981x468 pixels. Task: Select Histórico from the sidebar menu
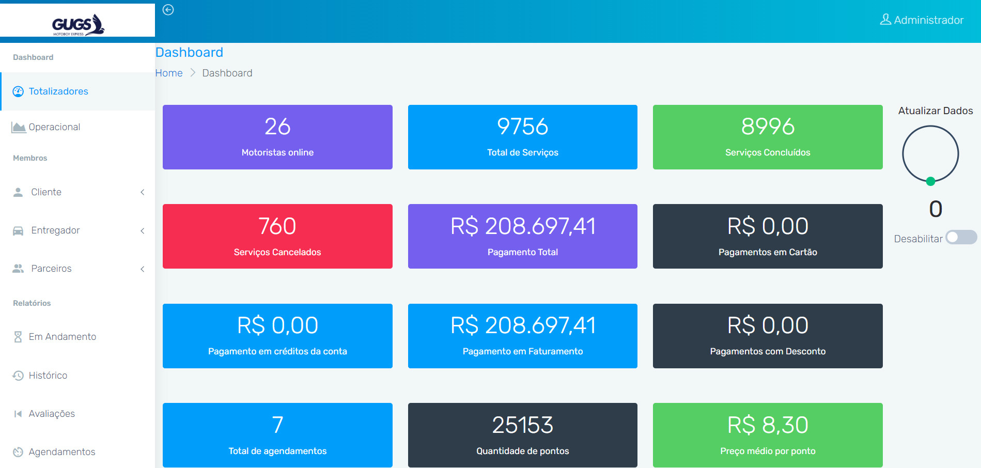click(x=48, y=376)
